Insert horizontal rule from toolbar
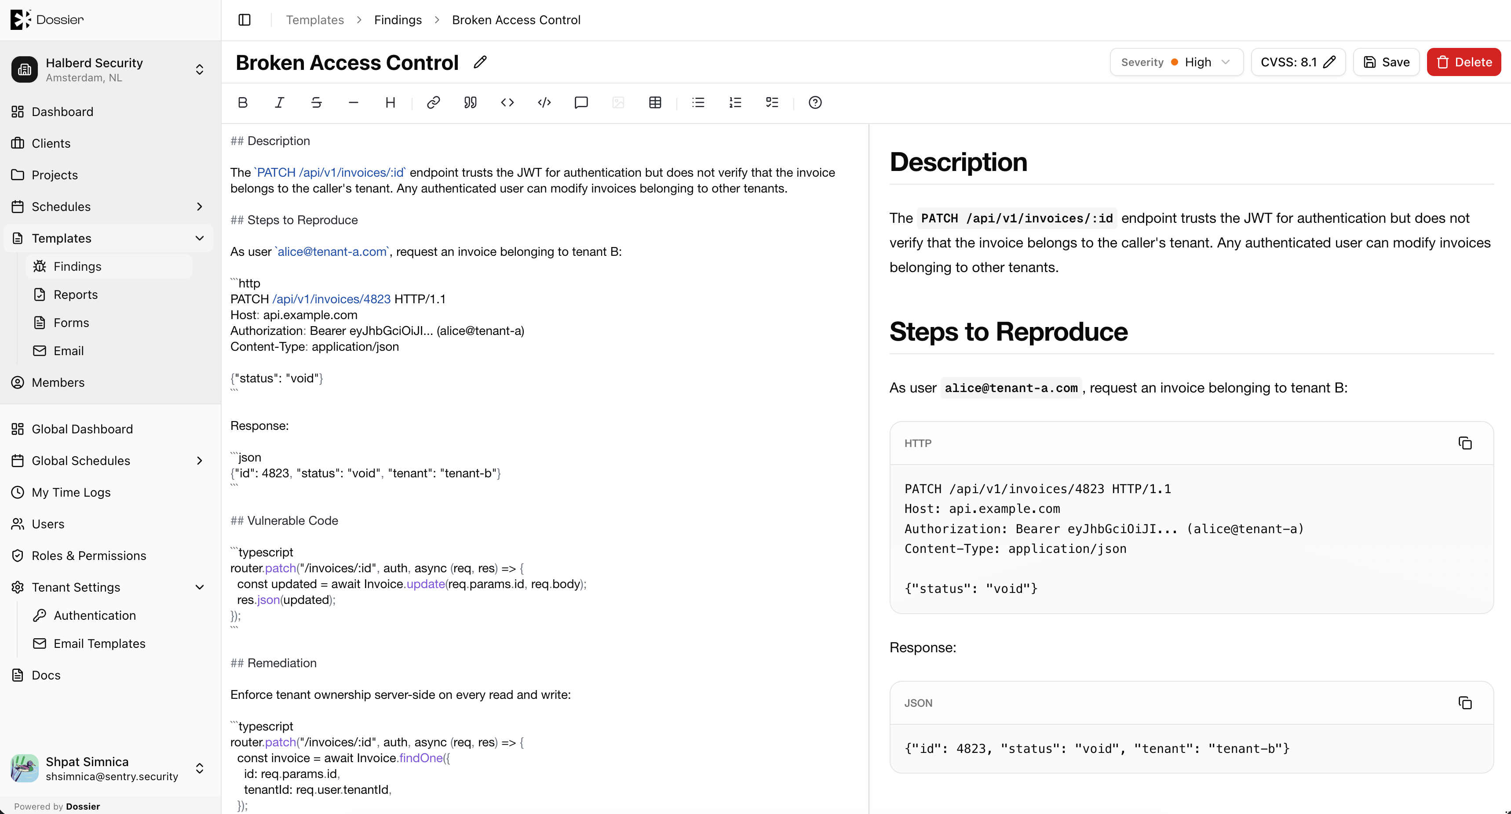 353,103
